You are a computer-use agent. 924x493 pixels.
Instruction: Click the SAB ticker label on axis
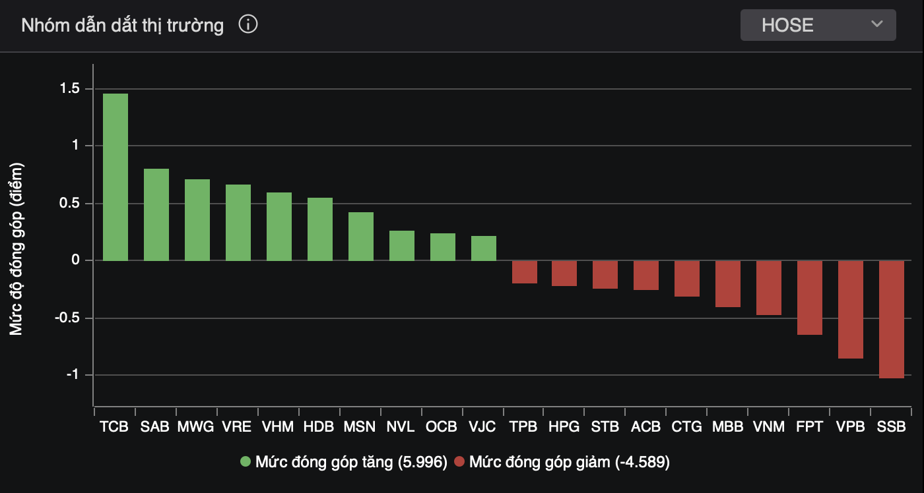click(x=155, y=426)
